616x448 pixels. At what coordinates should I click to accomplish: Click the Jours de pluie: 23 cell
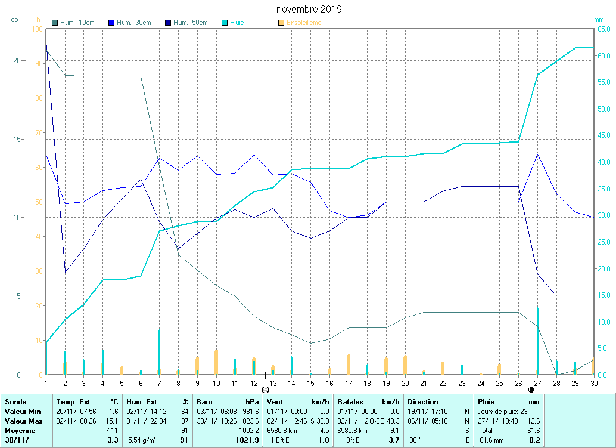(502, 412)
